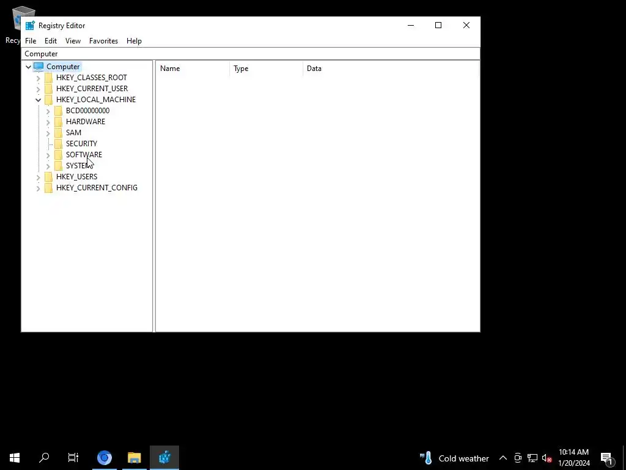The image size is (626, 470).
Task: Click the HKEY_LOCAL_MACHINE folder icon
Action: 48,100
